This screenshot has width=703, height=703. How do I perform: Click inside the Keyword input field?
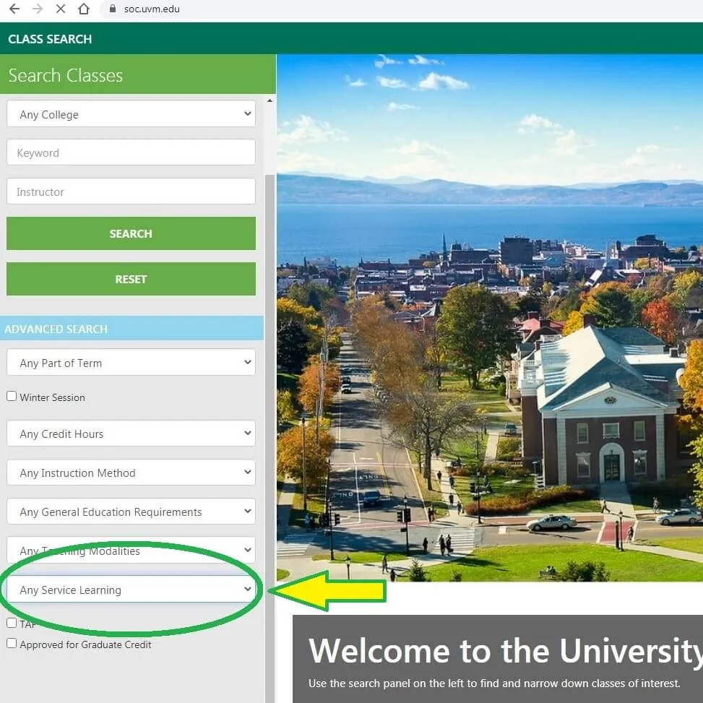click(x=131, y=152)
